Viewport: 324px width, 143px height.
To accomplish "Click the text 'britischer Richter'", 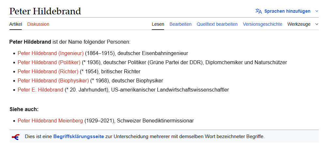I will (121, 71).
